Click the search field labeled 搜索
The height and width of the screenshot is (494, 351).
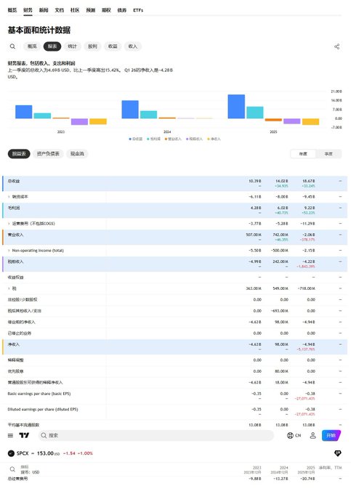pos(156,435)
